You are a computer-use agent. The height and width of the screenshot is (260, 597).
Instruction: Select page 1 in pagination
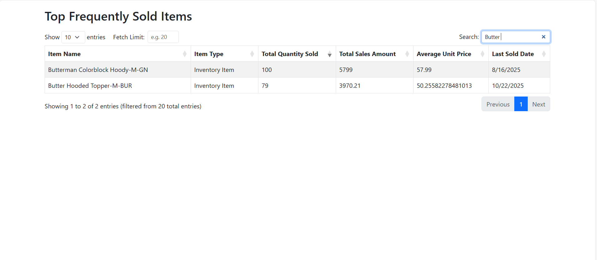coord(521,104)
